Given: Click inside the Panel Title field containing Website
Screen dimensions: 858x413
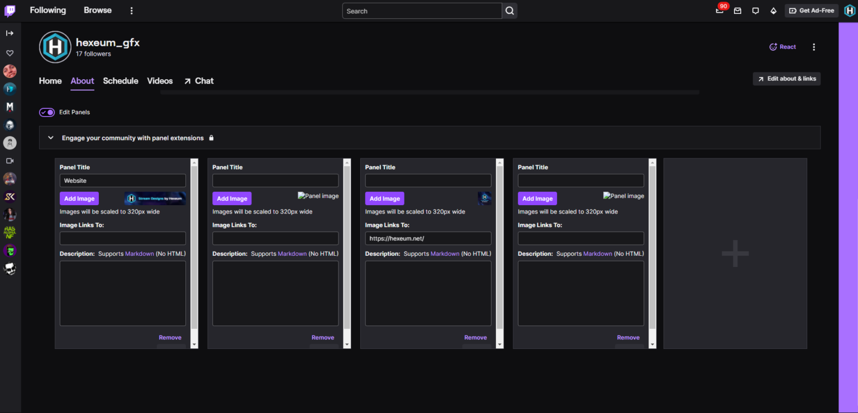Looking at the screenshot, I should (122, 180).
